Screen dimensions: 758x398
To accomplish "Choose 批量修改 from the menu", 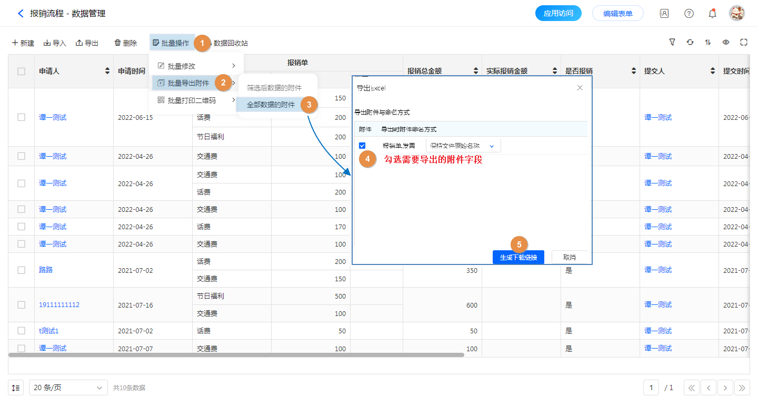I will (182, 66).
